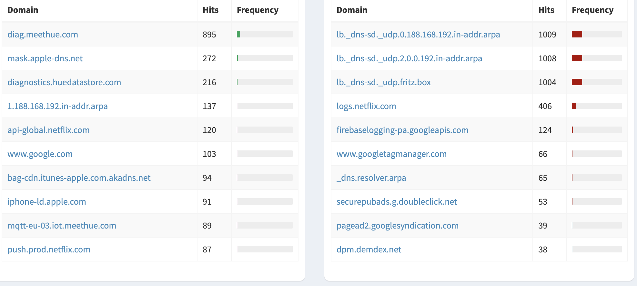Open the _dns.resolver.arpa link
Viewport: 637px width, 286px height.
point(371,178)
